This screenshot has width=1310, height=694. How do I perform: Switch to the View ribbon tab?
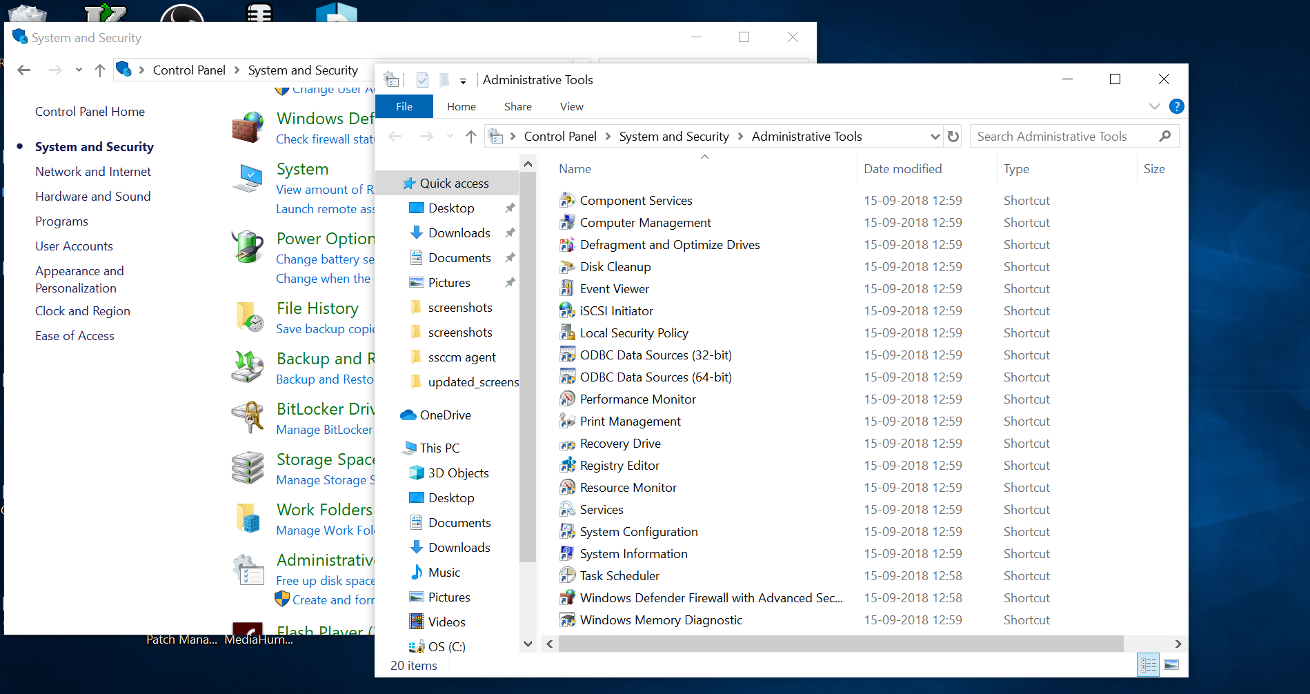[x=571, y=106]
